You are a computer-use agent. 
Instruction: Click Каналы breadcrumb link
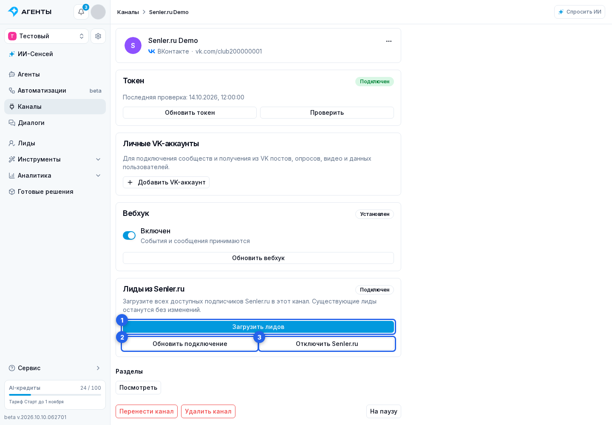point(128,12)
